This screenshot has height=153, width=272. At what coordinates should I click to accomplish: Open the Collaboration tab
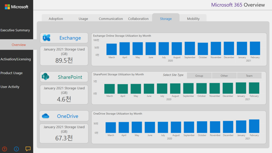(138, 19)
